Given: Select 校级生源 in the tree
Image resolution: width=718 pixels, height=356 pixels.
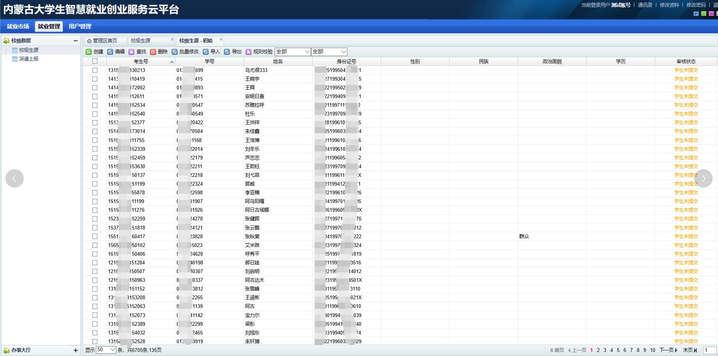Looking at the screenshot, I should point(29,50).
